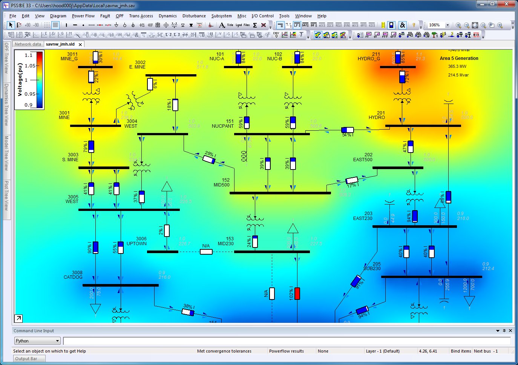Expand toolbar overflow after red X icon
The image size is (518, 365).
[270, 27]
